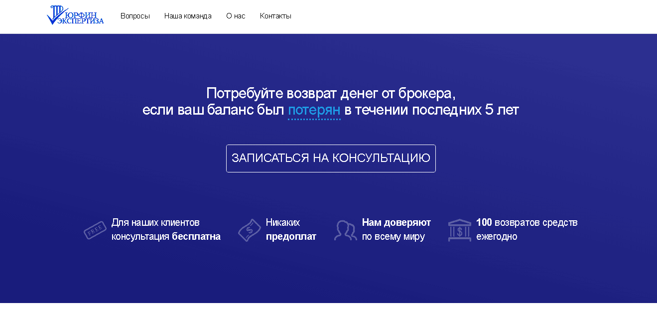
Task: Click the bank building icon
Action: click(459, 230)
